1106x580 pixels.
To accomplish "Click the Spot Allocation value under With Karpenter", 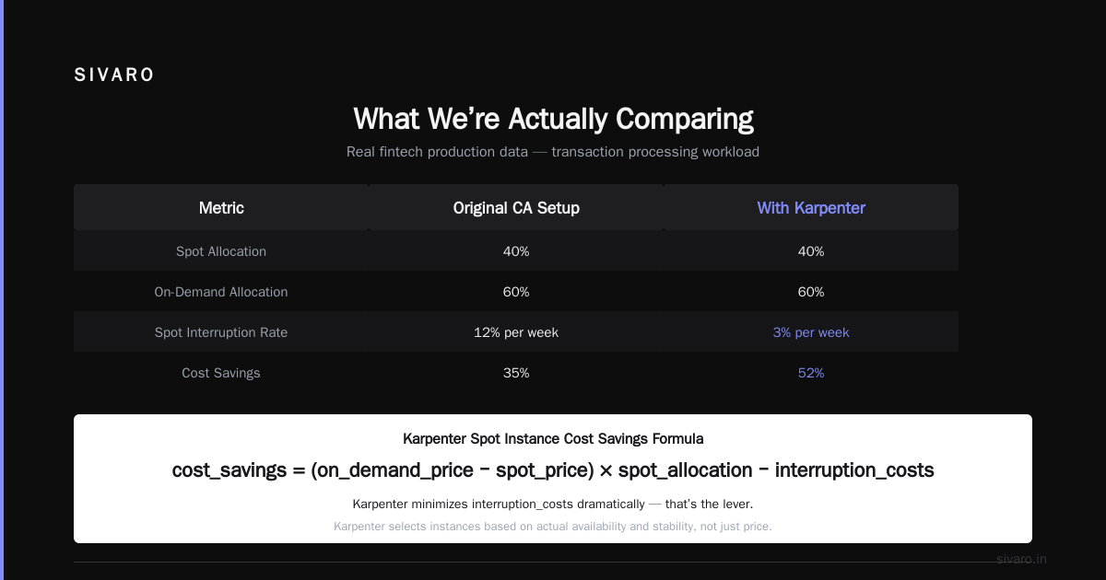I will pyautogui.click(x=811, y=251).
